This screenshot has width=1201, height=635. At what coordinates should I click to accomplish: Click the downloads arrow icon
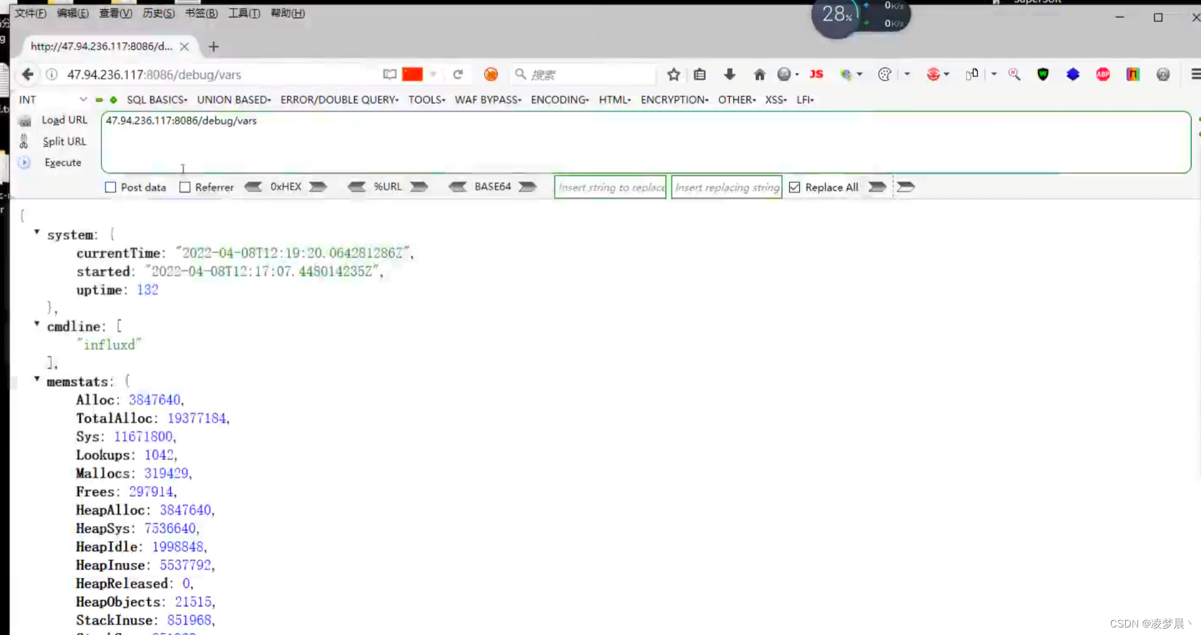[x=730, y=74]
